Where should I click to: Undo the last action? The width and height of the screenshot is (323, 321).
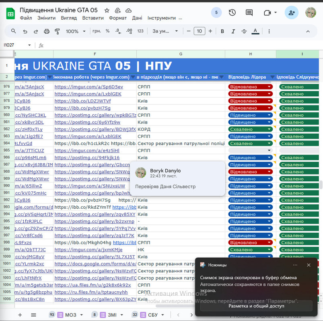tap(25, 31)
